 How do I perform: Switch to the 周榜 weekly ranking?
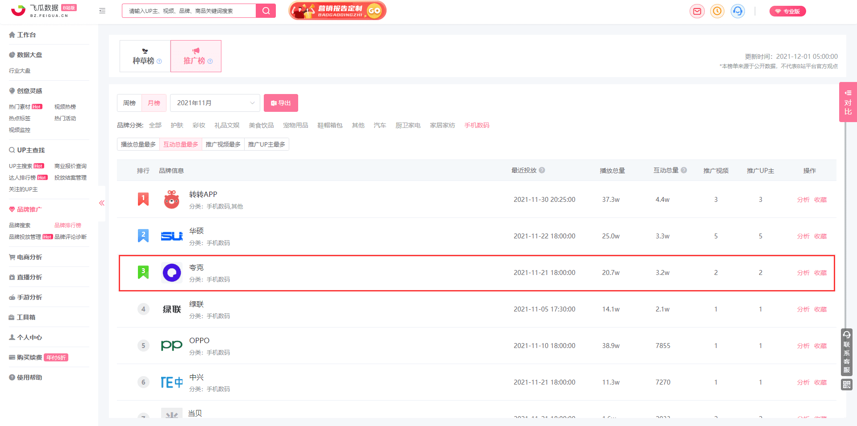(129, 103)
